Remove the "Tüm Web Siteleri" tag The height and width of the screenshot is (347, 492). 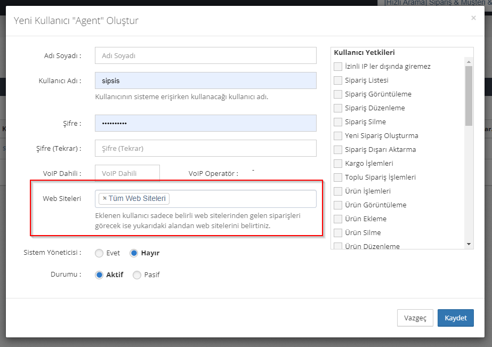[104, 199]
